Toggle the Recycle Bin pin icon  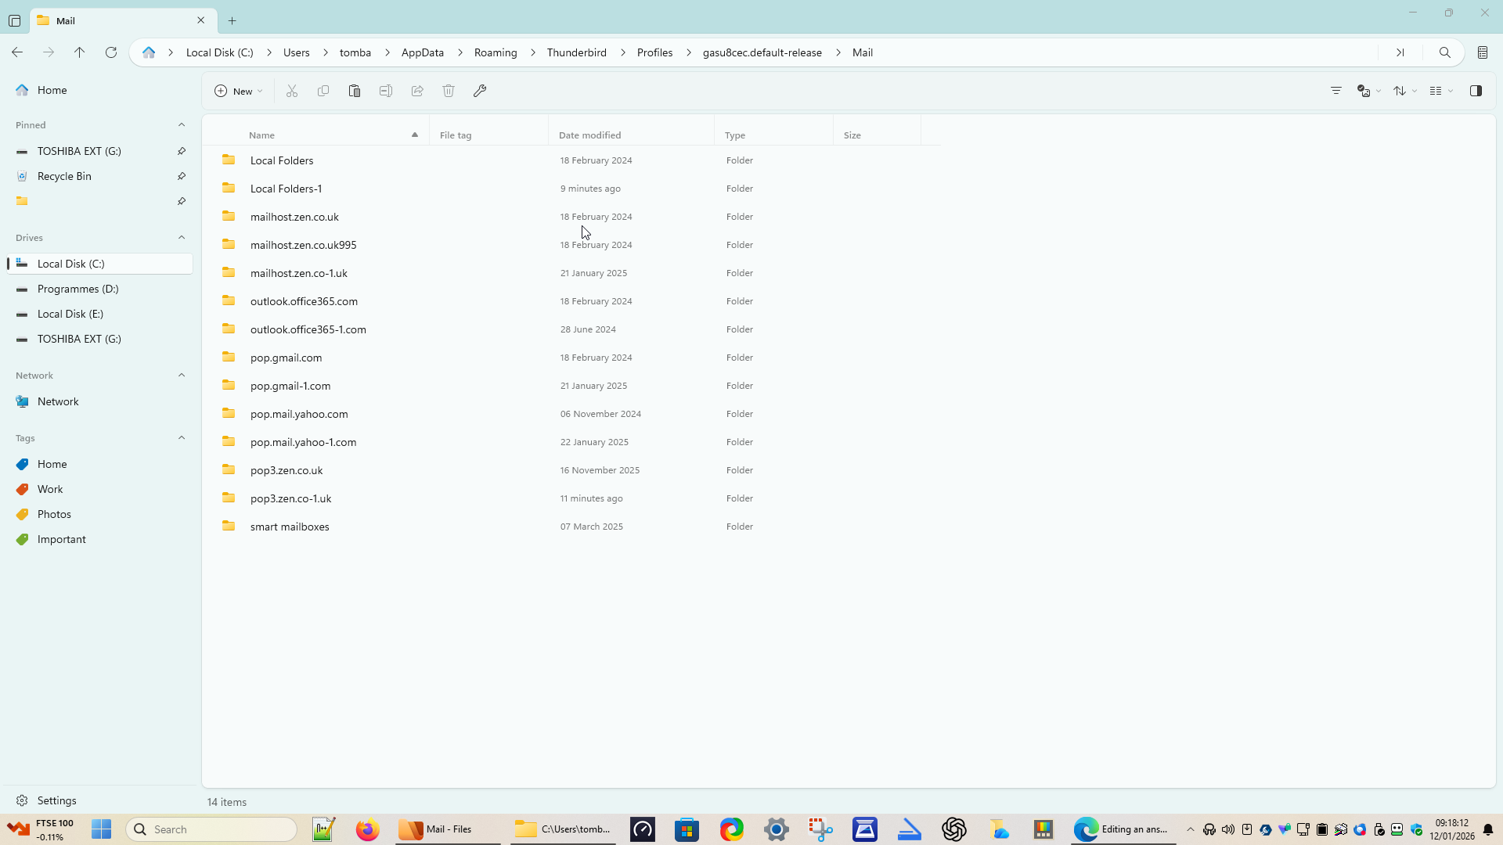point(182,176)
